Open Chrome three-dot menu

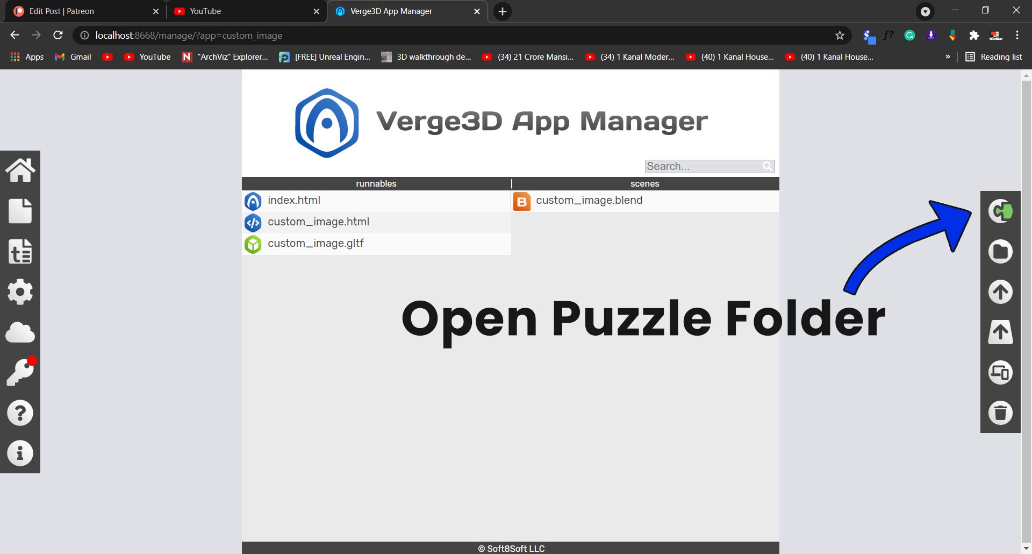[1017, 35]
